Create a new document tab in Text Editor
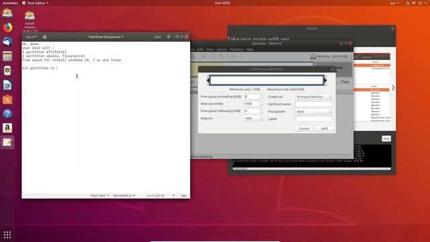The image size is (430, 242). point(45,37)
